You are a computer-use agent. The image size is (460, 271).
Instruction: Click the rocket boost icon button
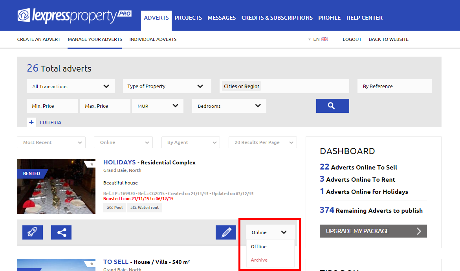tap(33, 232)
